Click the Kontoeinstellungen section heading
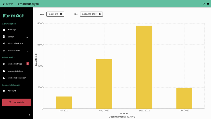The height and width of the screenshot is (119, 211). [x=11, y=85]
